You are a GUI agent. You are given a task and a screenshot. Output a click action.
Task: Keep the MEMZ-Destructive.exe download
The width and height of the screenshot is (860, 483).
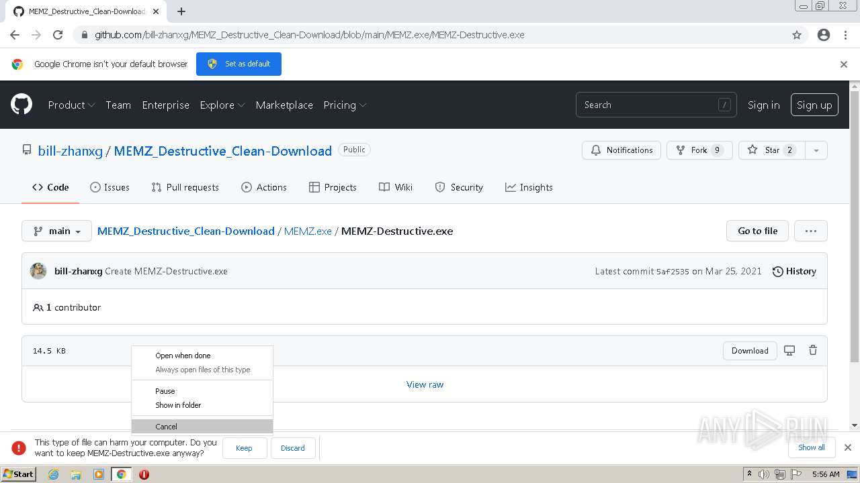[x=244, y=448]
